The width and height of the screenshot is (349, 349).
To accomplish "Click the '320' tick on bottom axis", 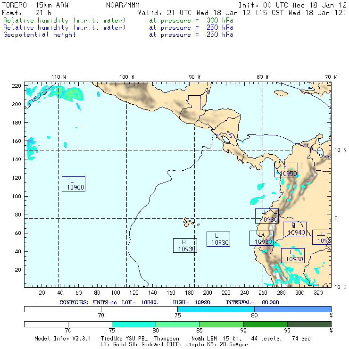I will 318,293.
